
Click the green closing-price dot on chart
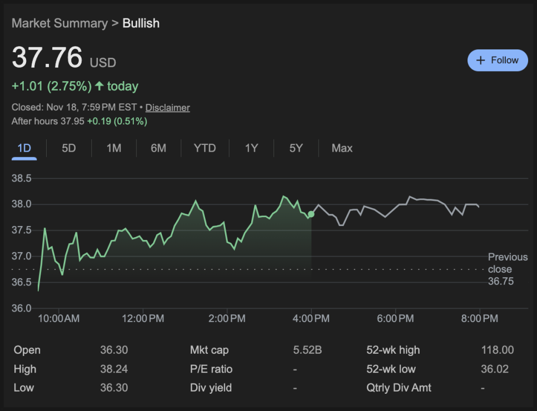311,214
